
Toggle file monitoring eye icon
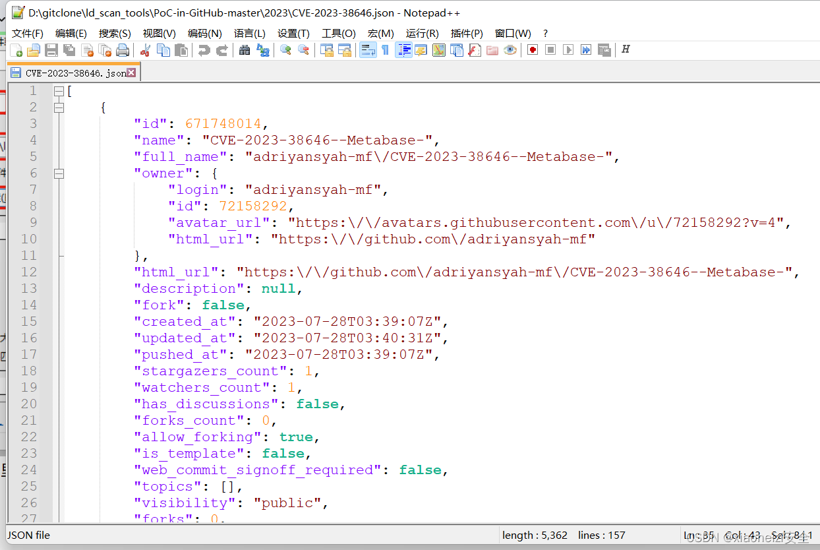[x=510, y=50]
